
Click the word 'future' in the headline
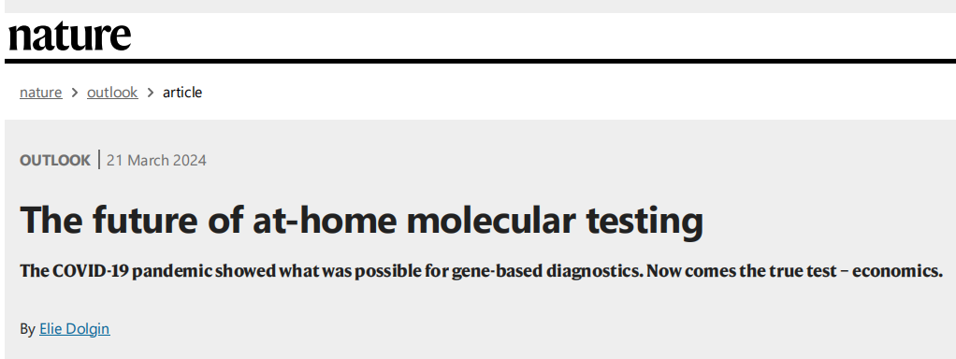click(x=145, y=221)
